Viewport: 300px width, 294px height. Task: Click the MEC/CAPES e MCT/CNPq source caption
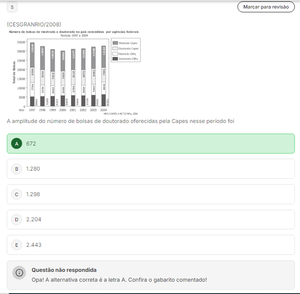[x=120, y=114]
